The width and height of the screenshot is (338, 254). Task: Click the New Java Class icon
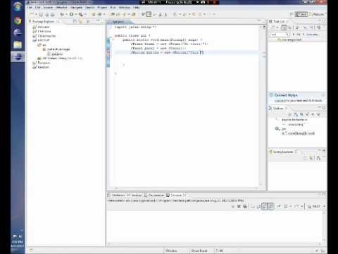[99, 14]
